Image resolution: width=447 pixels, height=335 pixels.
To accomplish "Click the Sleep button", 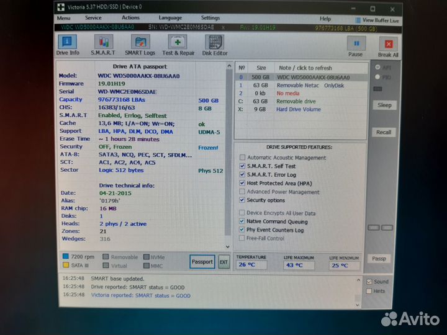I will (x=384, y=105).
